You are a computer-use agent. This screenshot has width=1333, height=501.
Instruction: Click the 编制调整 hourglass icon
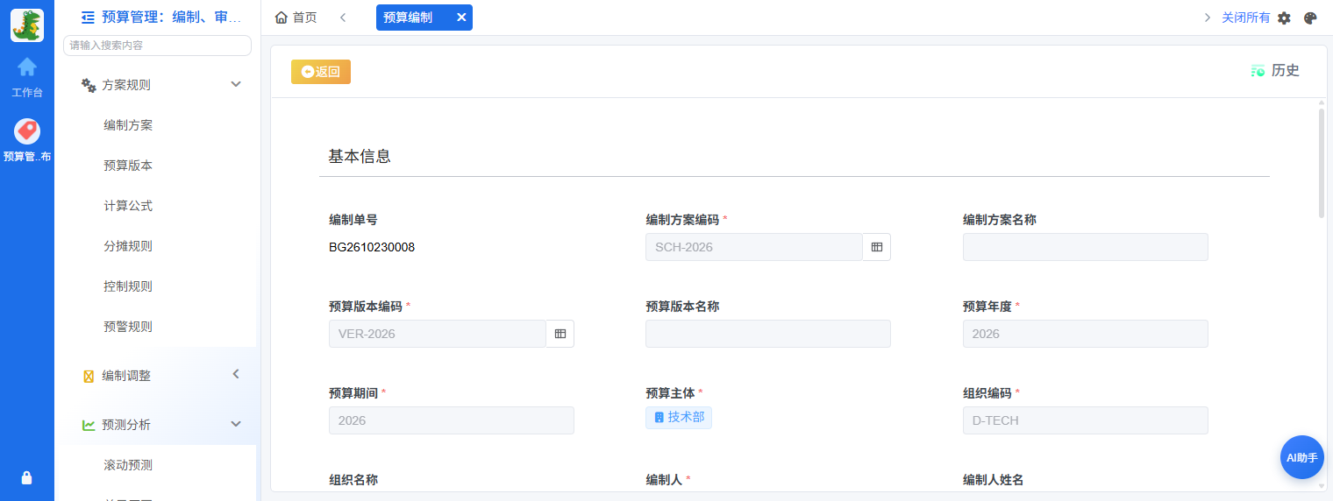point(89,376)
